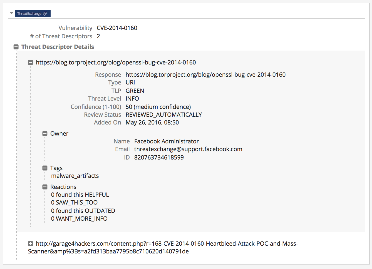Viewport: 372px width, 269px height.
Task: Open the torproject.org Response URL
Action: click(205, 75)
